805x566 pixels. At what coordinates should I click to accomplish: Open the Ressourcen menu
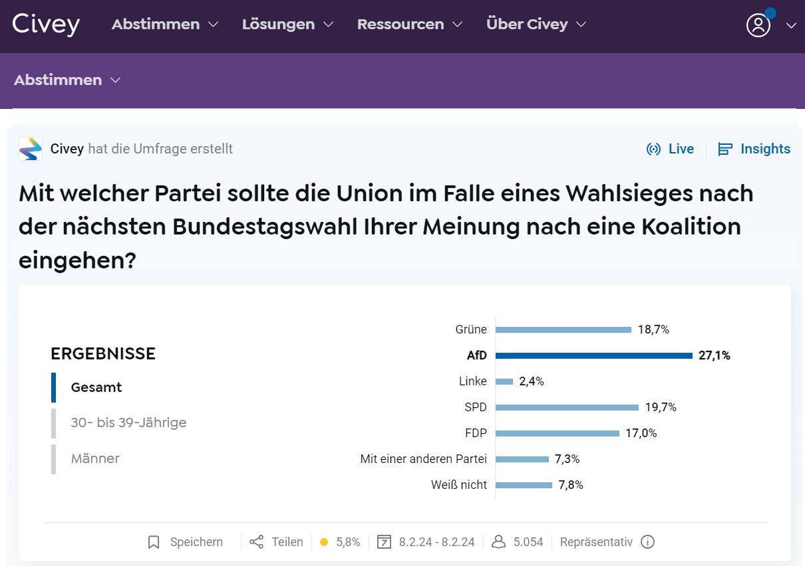pyautogui.click(x=410, y=24)
